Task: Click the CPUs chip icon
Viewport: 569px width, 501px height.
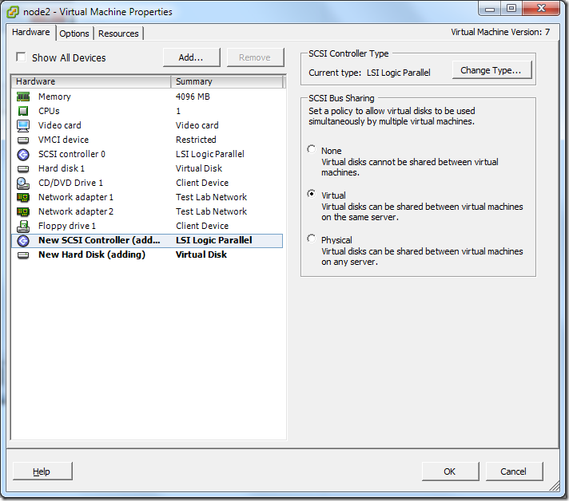Action: pyautogui.click(x=23, y=111)
